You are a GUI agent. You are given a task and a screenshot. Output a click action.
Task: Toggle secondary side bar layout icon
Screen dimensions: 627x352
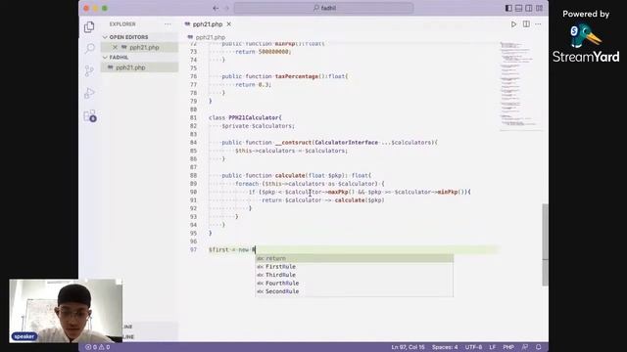[x=529, y=8]
